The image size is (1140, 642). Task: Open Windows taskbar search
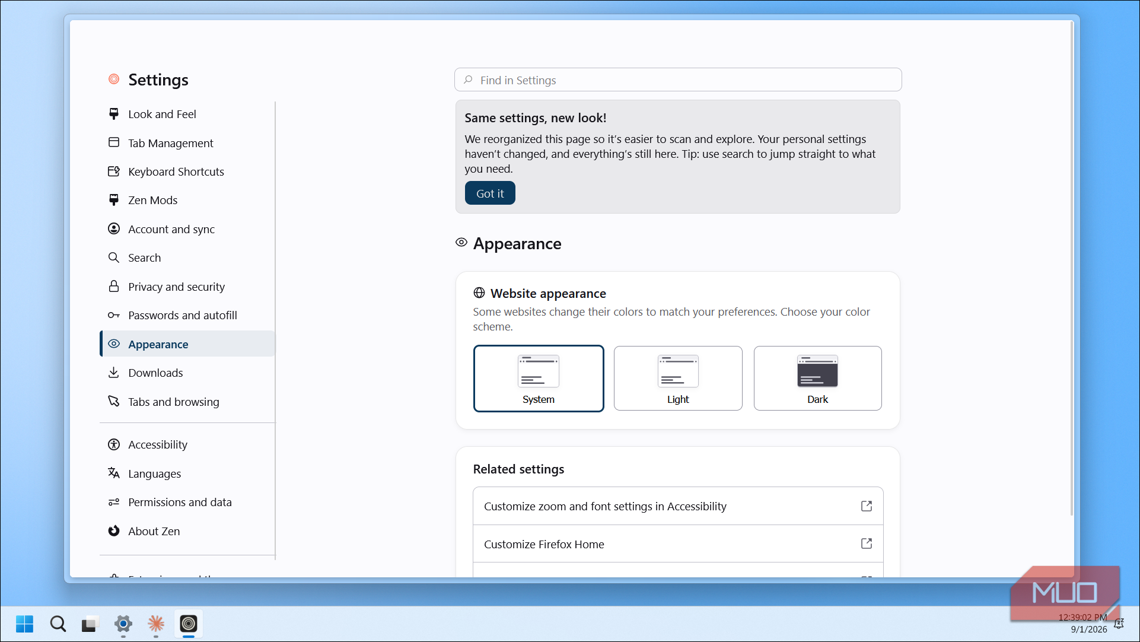coord(58,624)
